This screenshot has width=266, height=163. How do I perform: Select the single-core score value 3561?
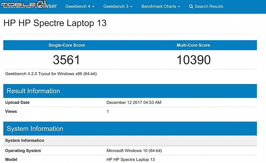[x=66, y=60]
